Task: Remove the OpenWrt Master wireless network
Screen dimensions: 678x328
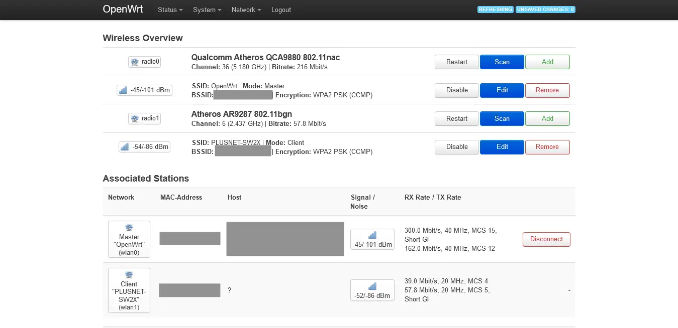Action: point(547,90)
